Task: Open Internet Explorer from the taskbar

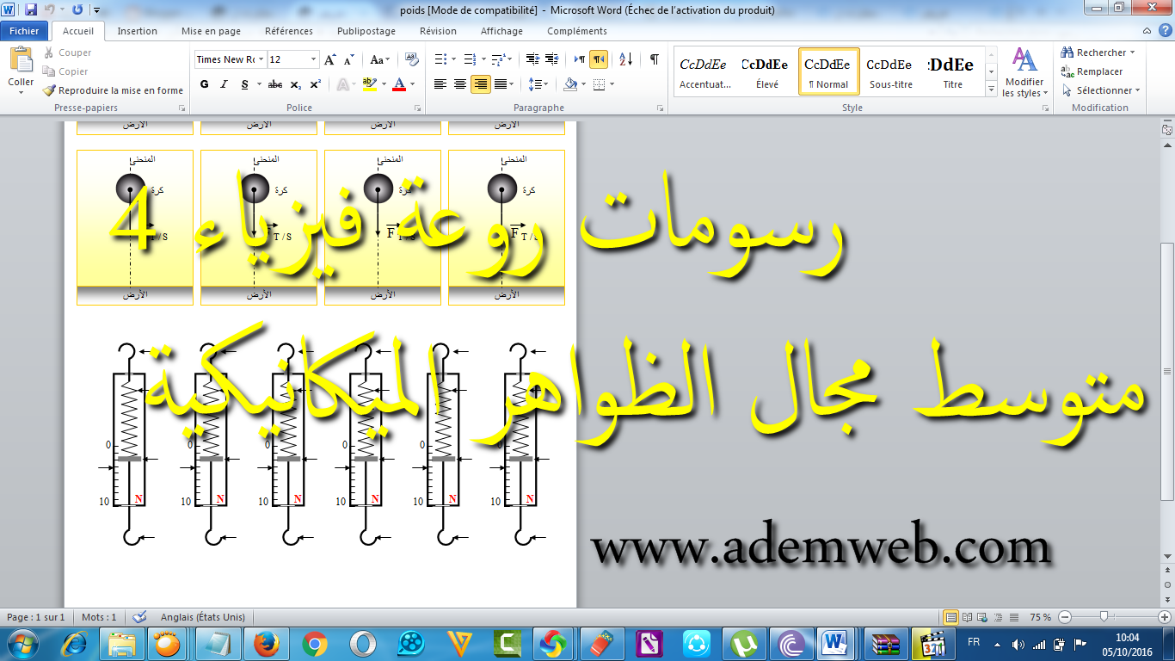Action: tap(74, 644)
